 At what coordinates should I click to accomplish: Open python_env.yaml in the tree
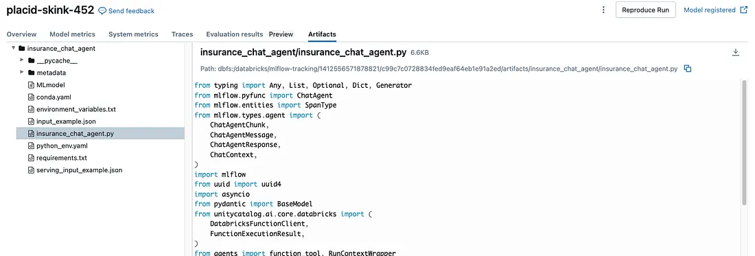click(x=62, y=146)
